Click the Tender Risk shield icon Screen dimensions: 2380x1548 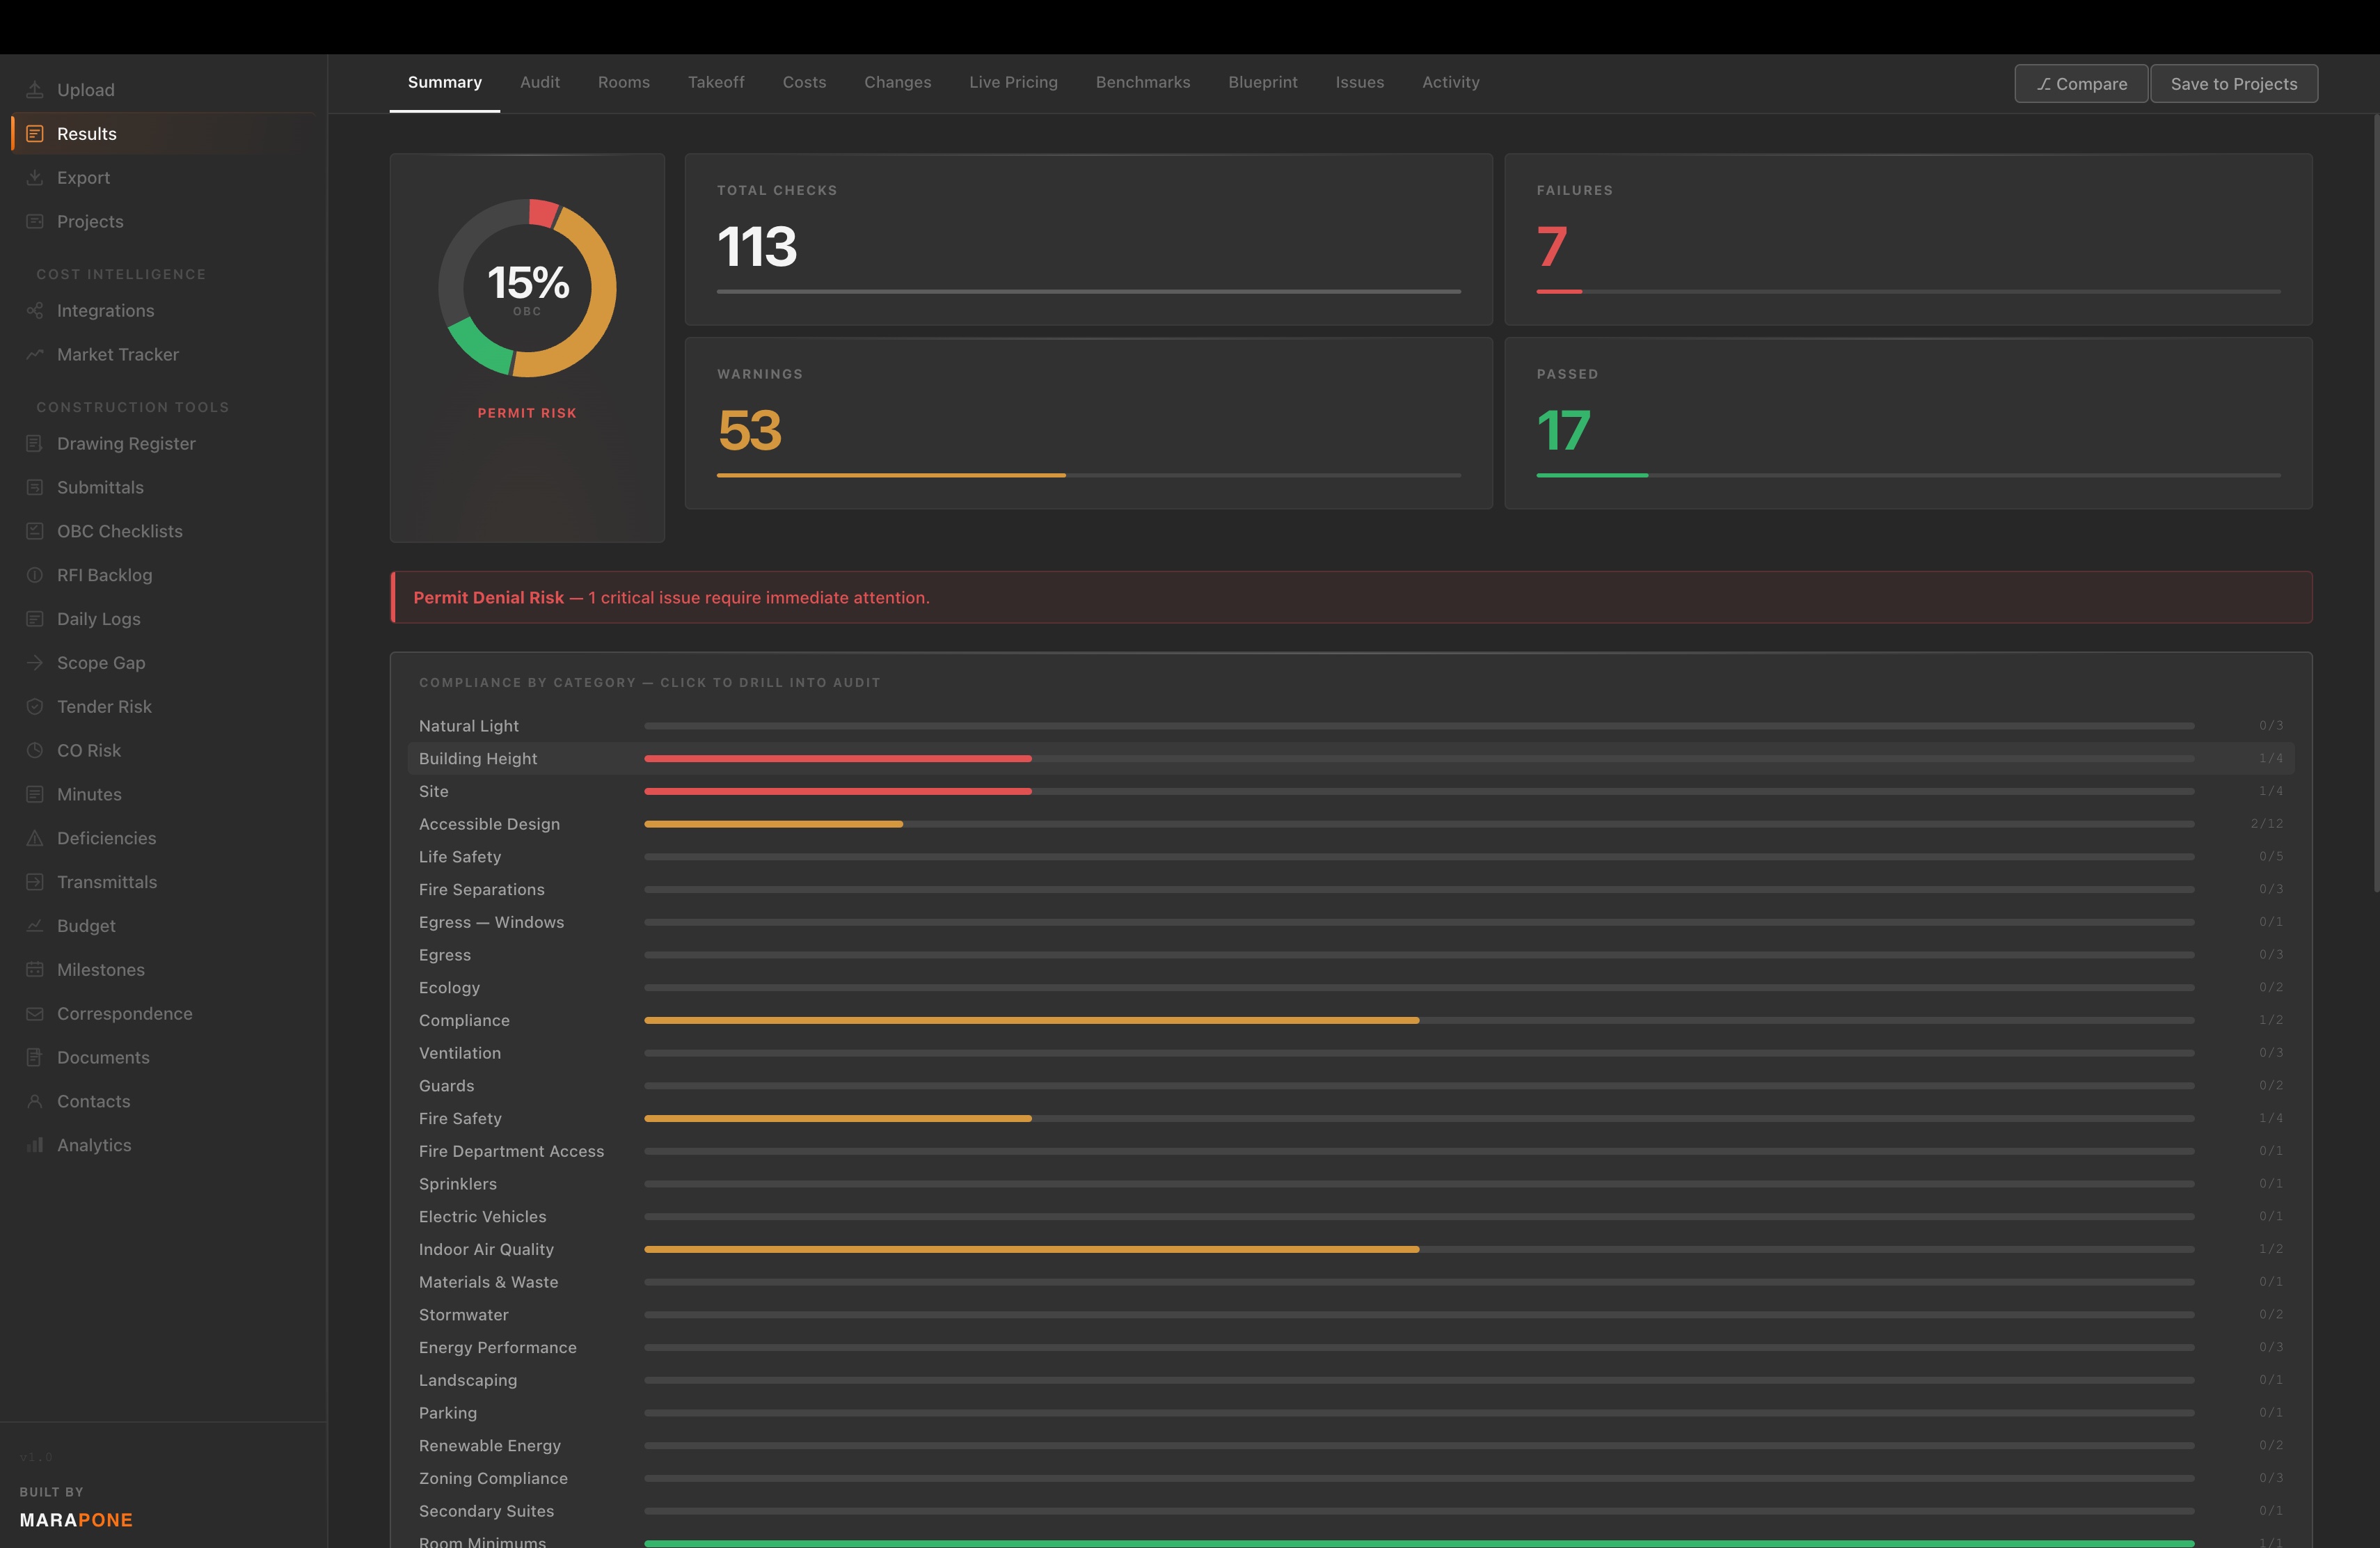(35, 707)
